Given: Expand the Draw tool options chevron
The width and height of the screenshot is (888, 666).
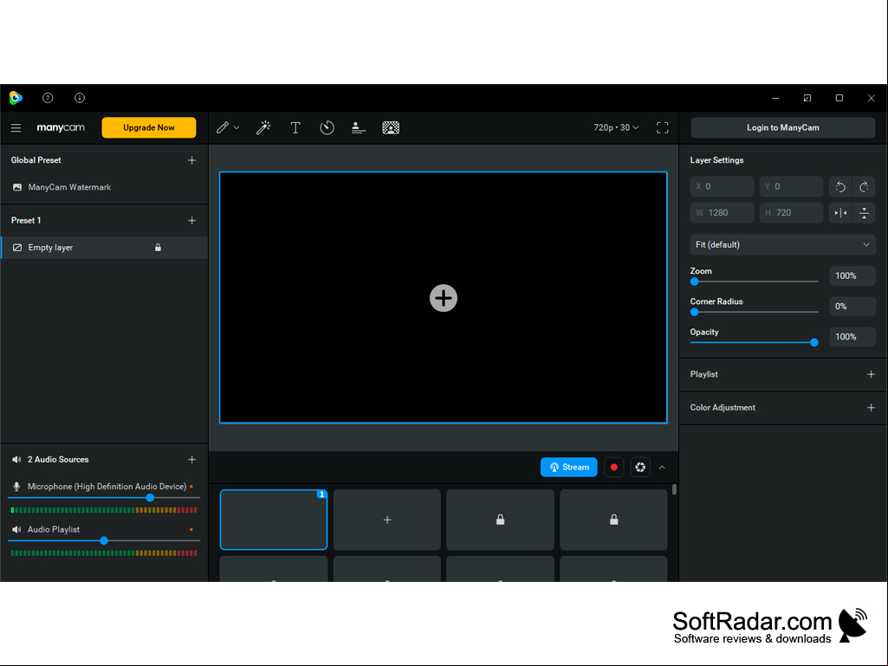Looking at the screenshot, I should coord(237,128).
